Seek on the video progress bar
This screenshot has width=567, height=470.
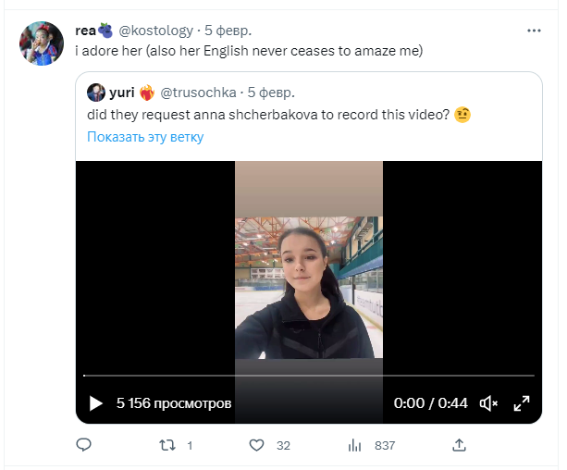point(308,376)
